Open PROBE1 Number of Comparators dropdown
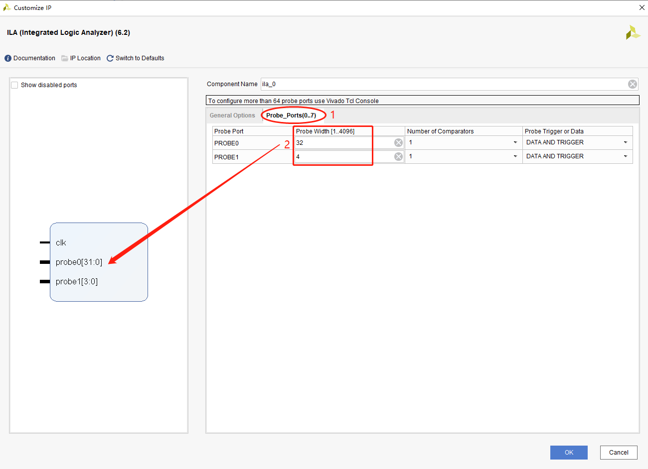Image resolution: width=648 pixels, height=469 pixels. 515,156
